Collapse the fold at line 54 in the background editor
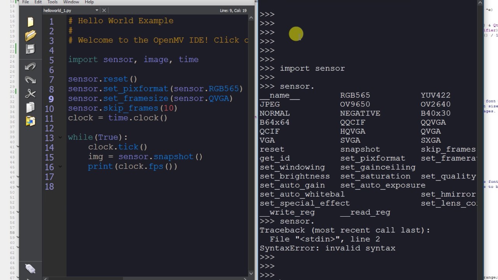This screenshot has height=280, width=498. click(x=18, y=213)
